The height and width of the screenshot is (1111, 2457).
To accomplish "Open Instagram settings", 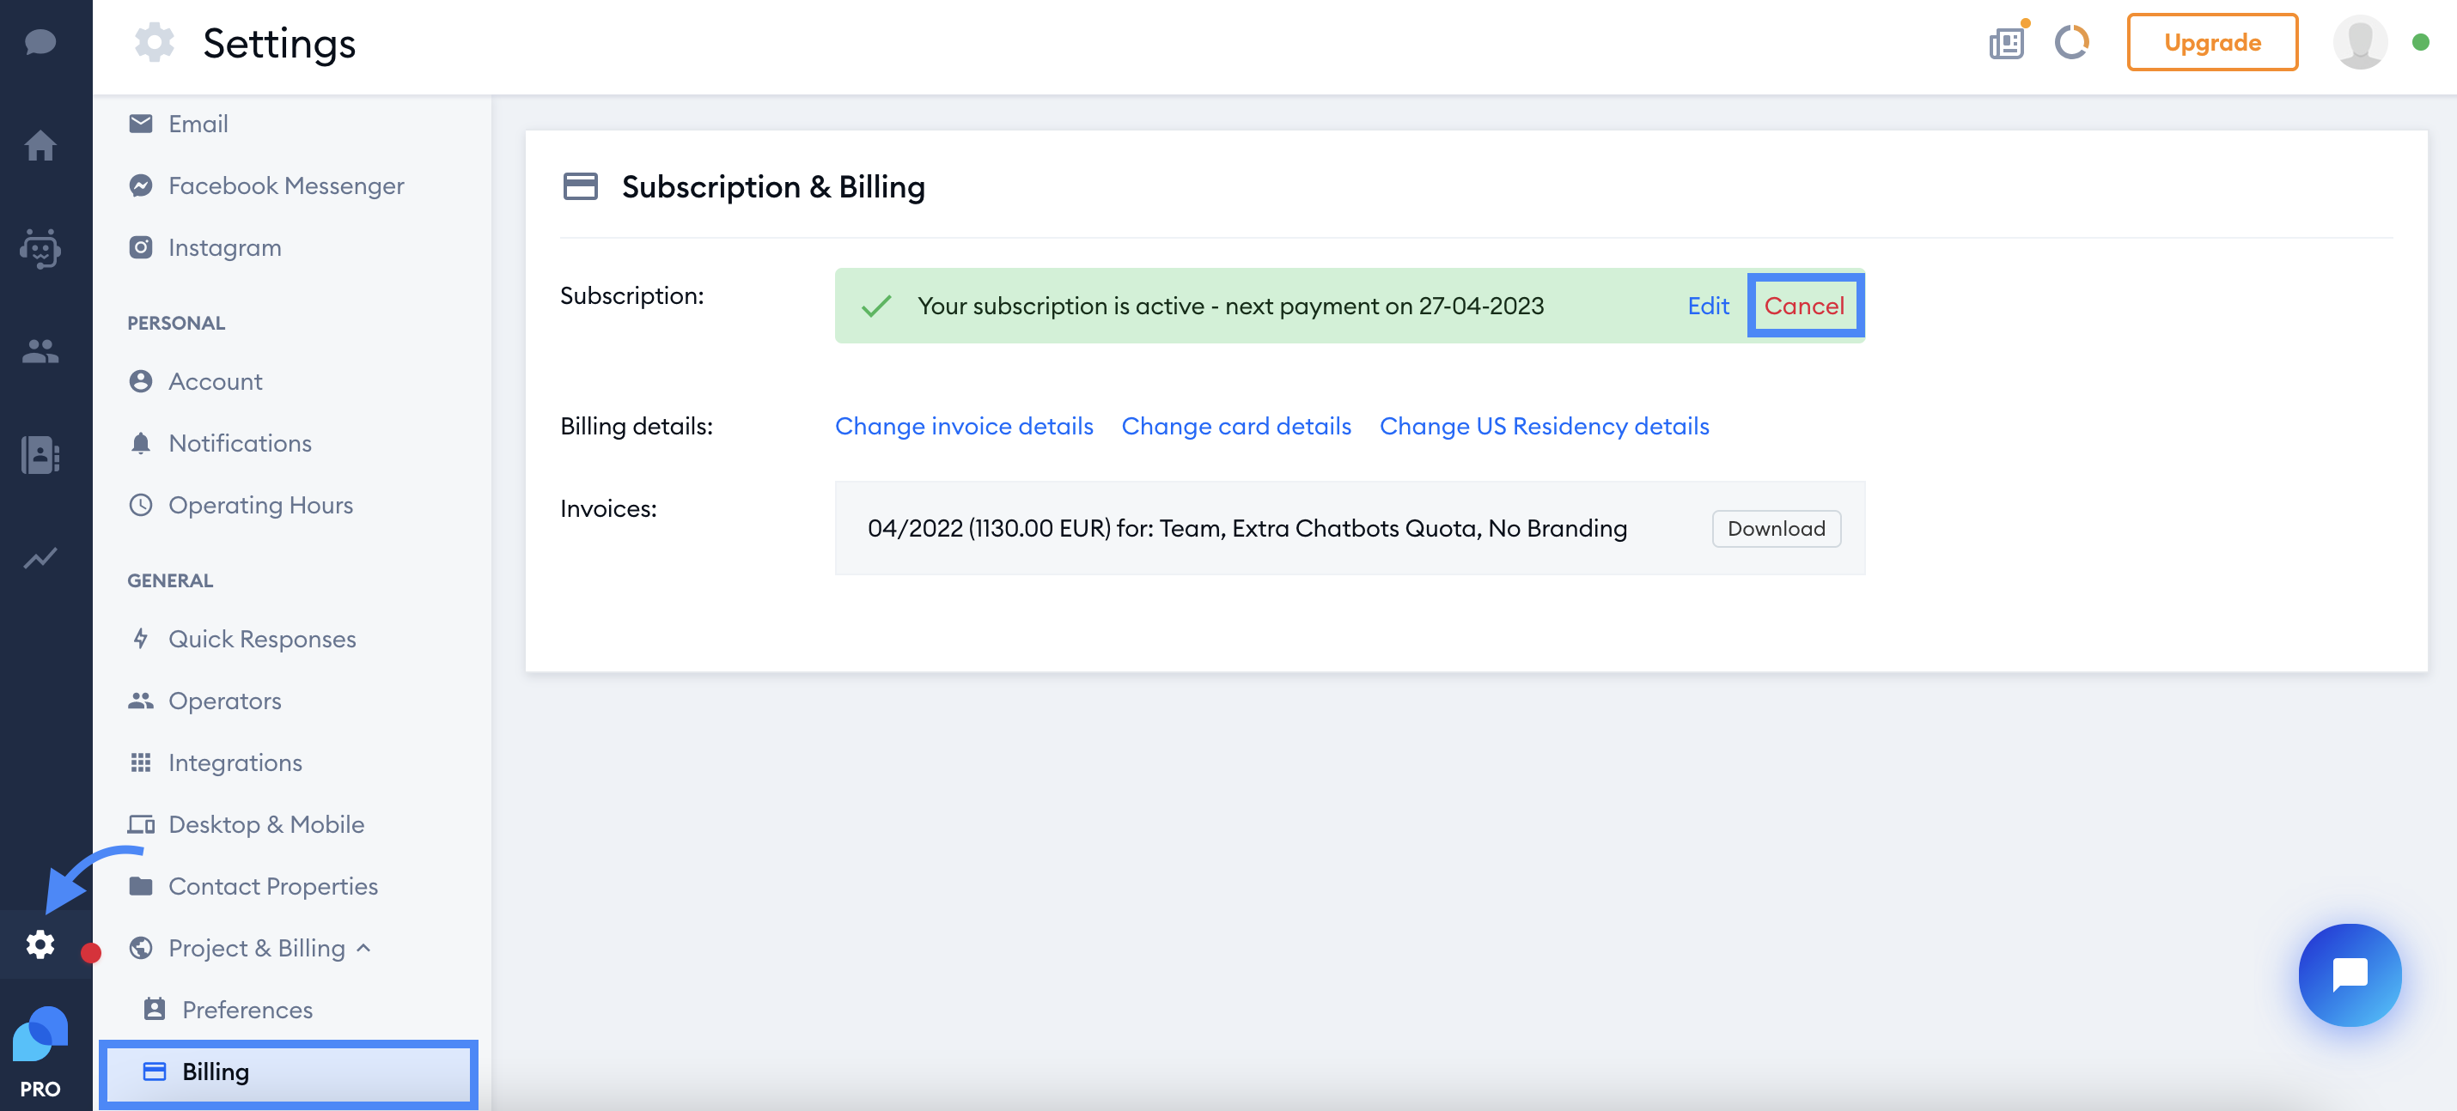I will (206, 248).
